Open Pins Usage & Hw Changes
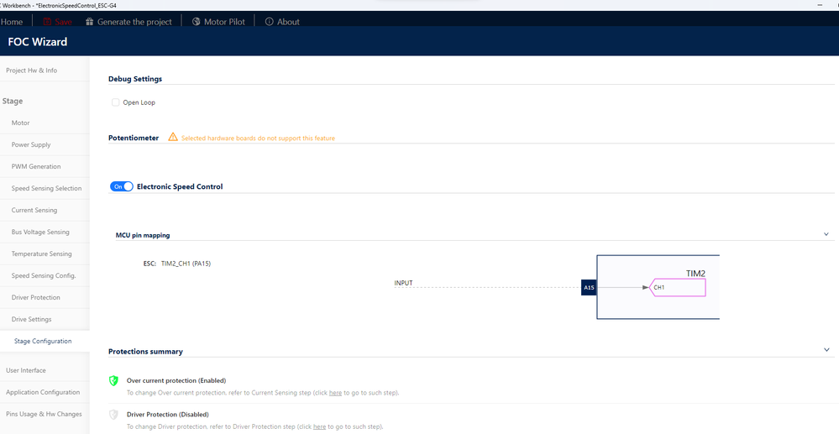The height and width of the screenshot is (434, 839). tap(45, 414)
